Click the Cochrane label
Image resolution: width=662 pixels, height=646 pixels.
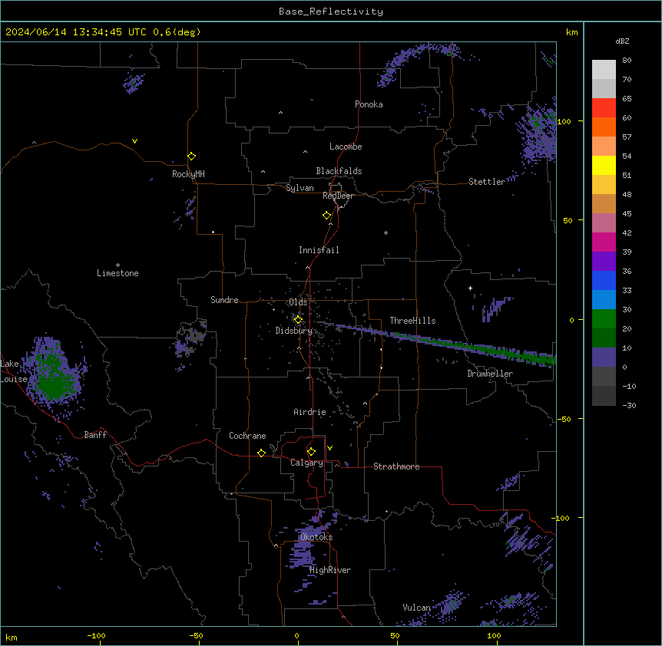[247, 436]
